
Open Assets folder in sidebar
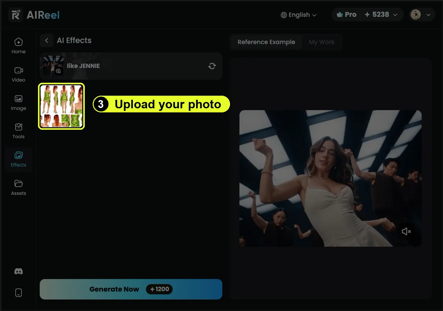pyautogui.click(x=18, y=188)
